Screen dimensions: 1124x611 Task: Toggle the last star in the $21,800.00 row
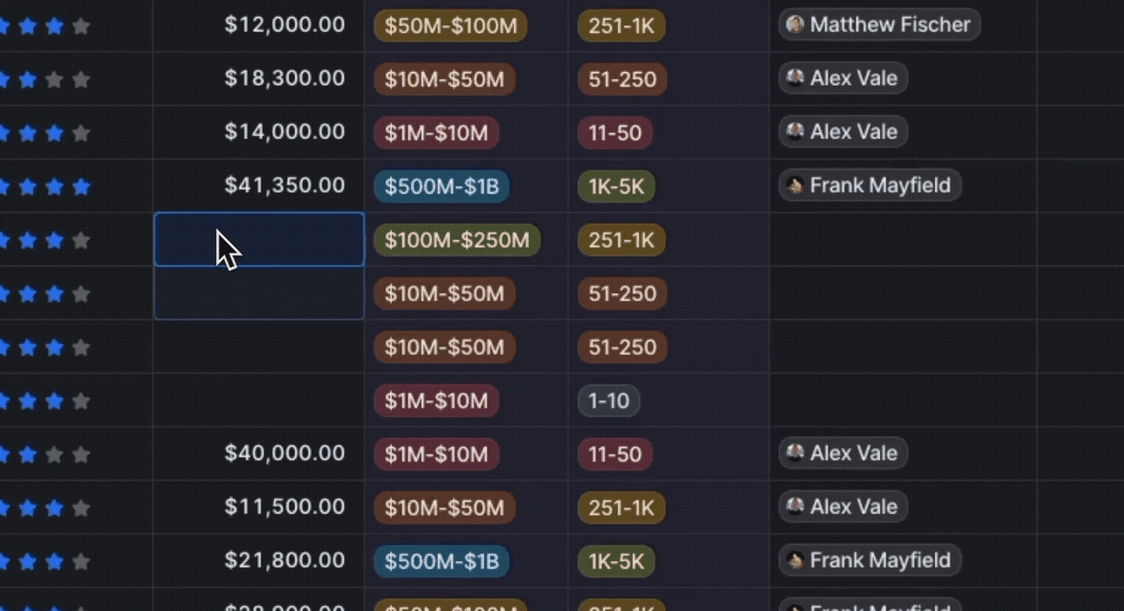[81, 561]
